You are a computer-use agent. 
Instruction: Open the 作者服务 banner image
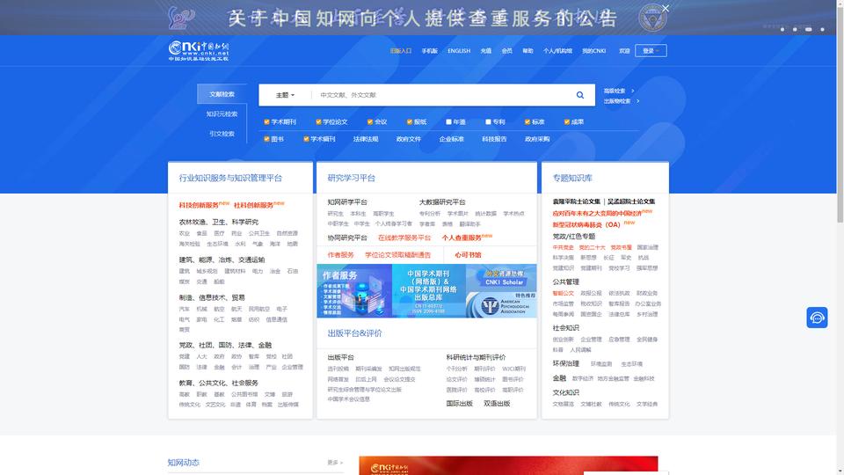[x=354, y=291]
